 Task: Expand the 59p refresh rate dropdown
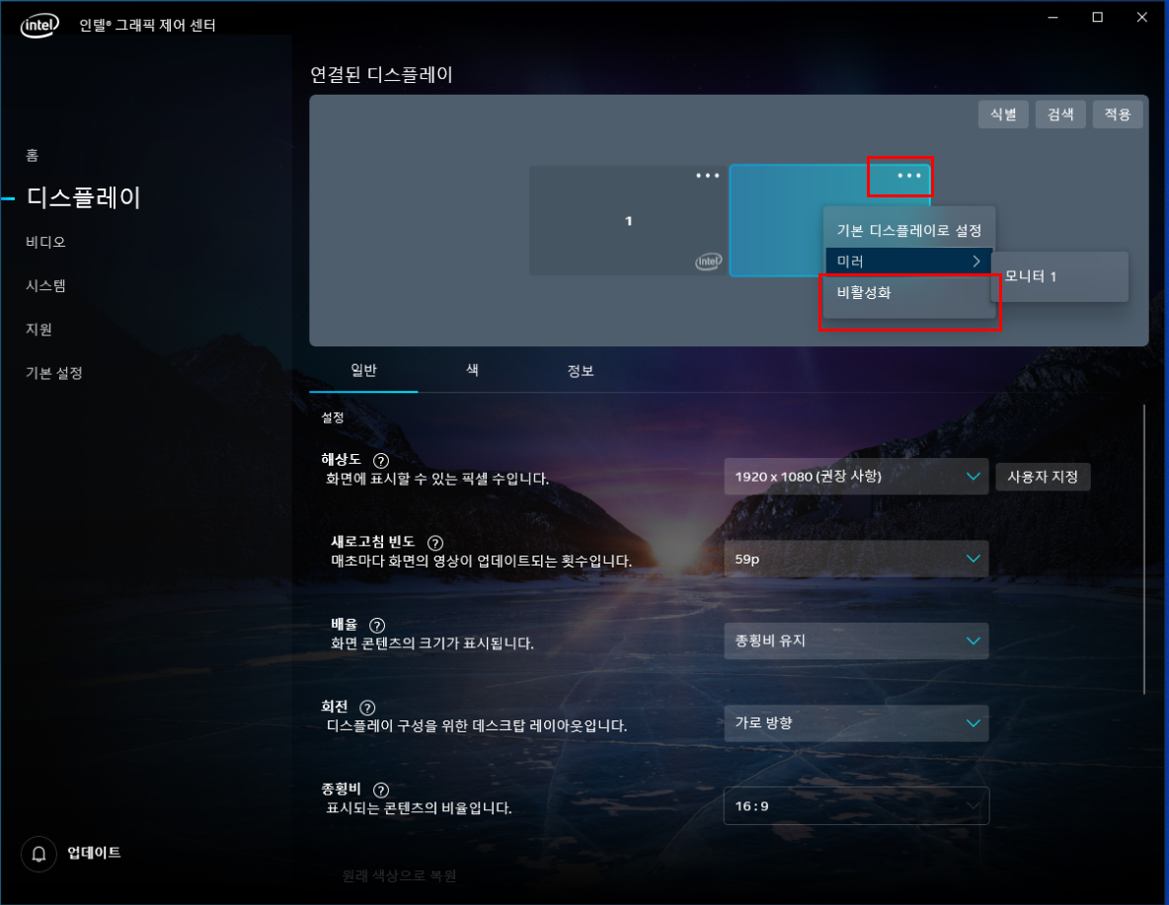[856, 559]
